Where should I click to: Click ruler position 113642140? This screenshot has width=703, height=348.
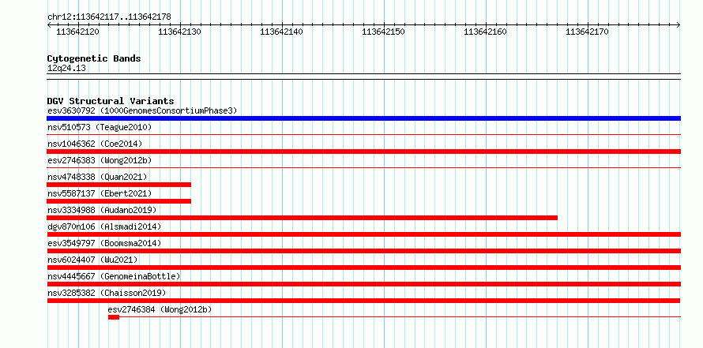click(x=281, y=32)
